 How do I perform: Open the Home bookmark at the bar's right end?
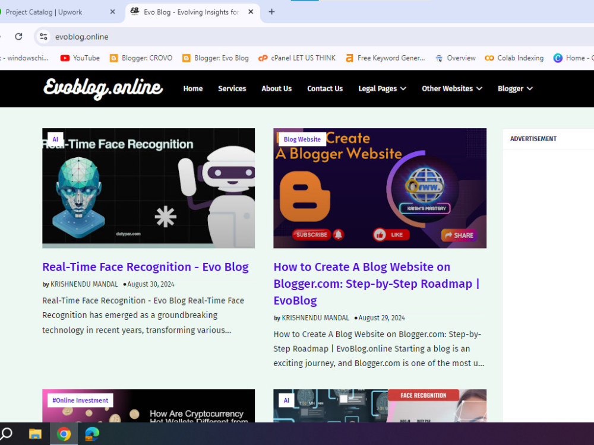pyautogui.click(x=573, y=58)
